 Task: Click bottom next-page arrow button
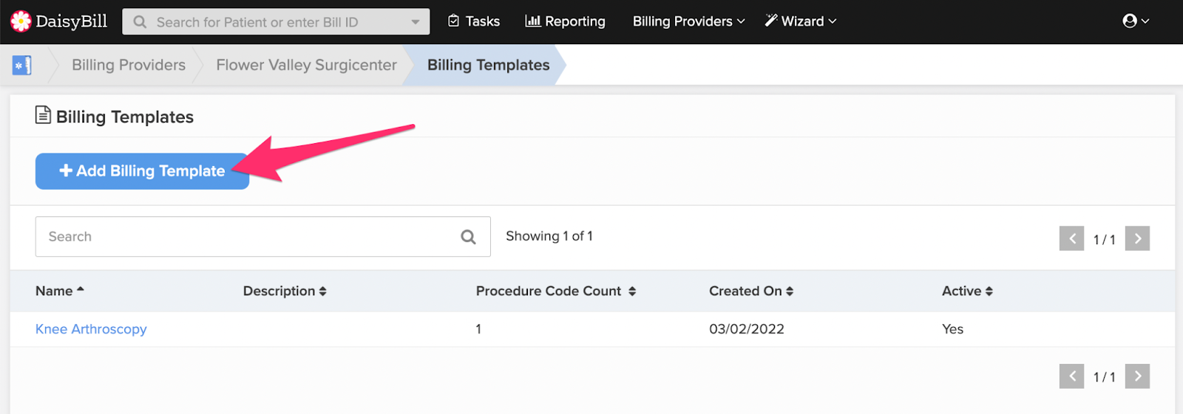coord(1137,376)
